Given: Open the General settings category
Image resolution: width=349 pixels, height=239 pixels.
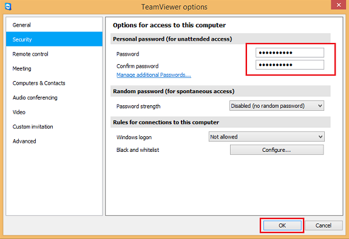Looking at the screenshot, I should point(54,25).
